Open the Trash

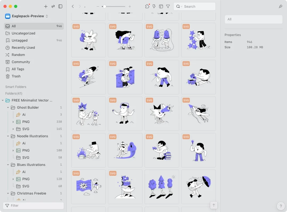click(x=34, y=76)
